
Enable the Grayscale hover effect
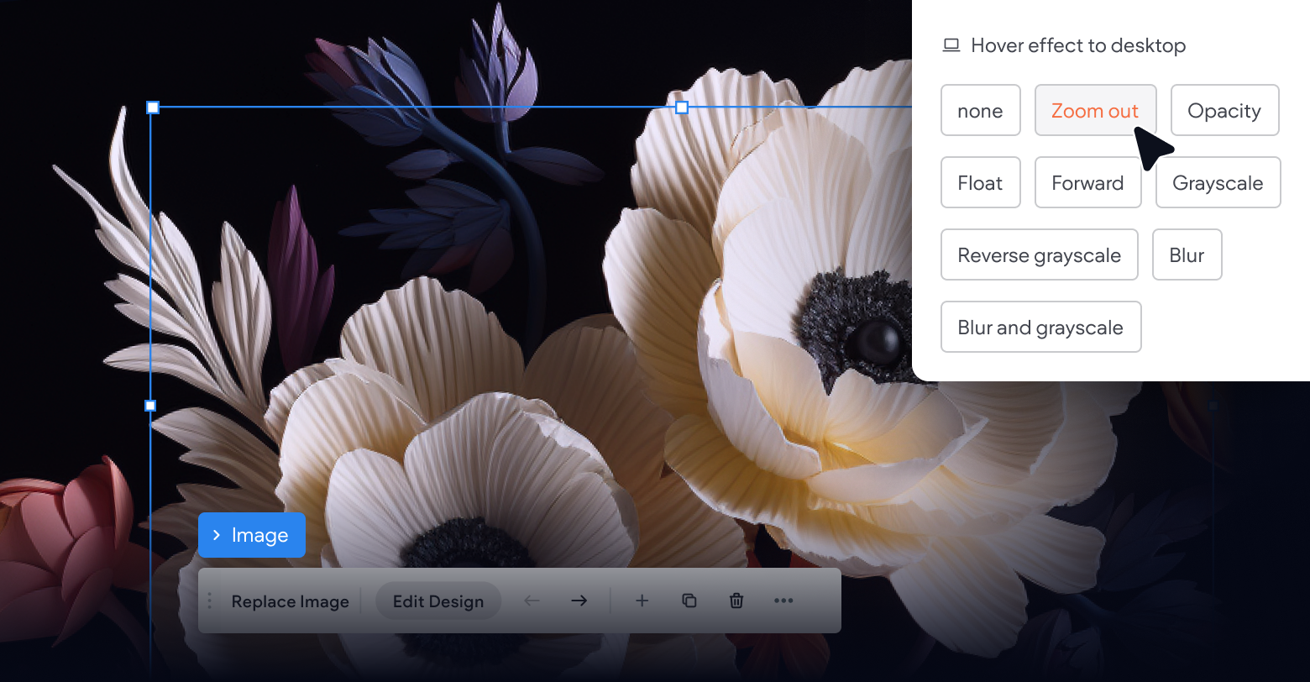(x=1218, y=182)
